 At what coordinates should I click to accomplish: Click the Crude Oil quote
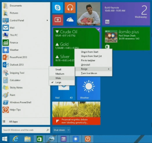click(x=67, y=33)
